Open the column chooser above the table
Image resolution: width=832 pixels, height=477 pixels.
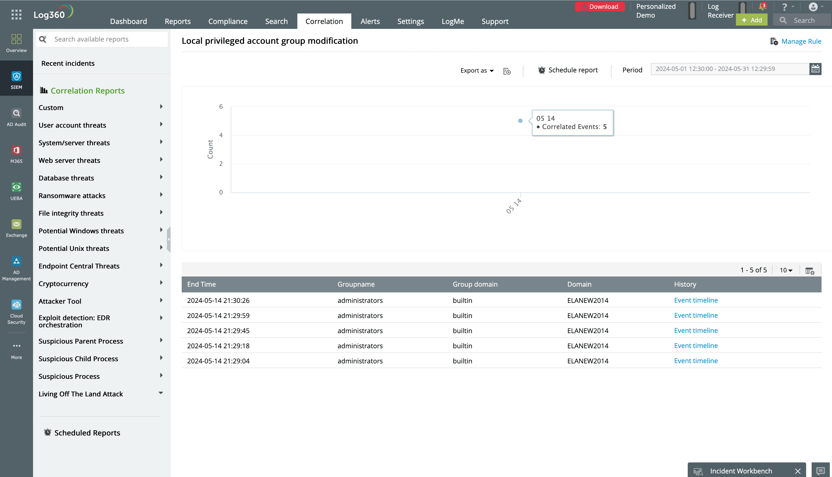[810, 271]
